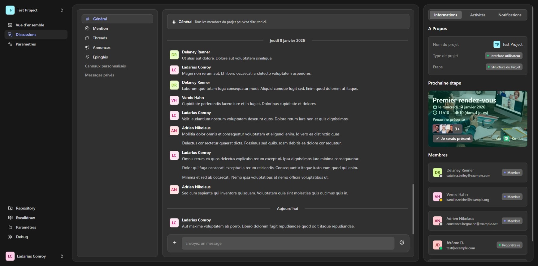
Task: Switch to the Activités tab
Action: [x=478, y=15]
